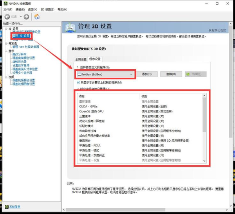The image size is (235, 214).
Task: Select 通过预览调整图像设置 in the task tree
Action: tap(26, 32)
